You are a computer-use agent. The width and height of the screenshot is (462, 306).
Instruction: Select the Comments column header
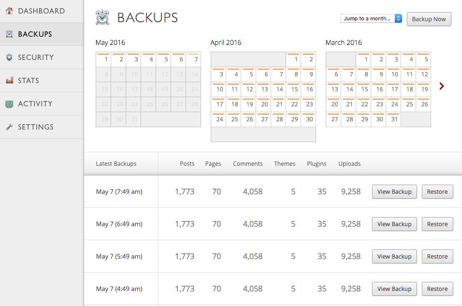(x=247, y=163)
